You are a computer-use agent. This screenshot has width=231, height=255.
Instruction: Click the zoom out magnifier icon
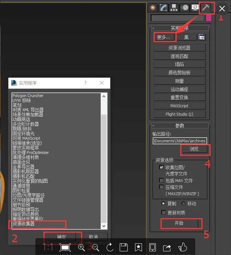click(96, 247)
